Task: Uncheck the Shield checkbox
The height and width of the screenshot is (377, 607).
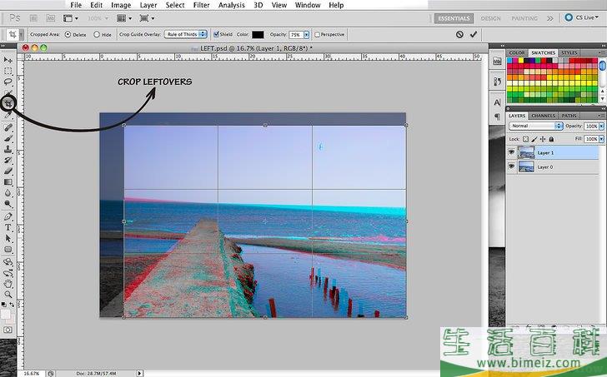Action: pos(215,34)
